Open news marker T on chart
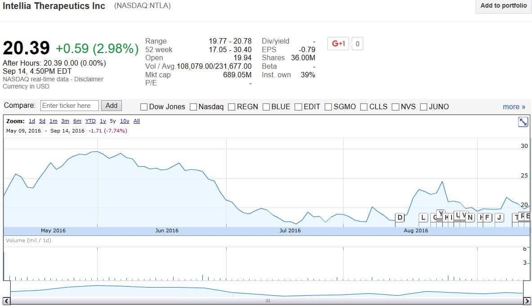The height and width of the screenshot is (306, 532). pyautogui.click(x=515, y=217)
